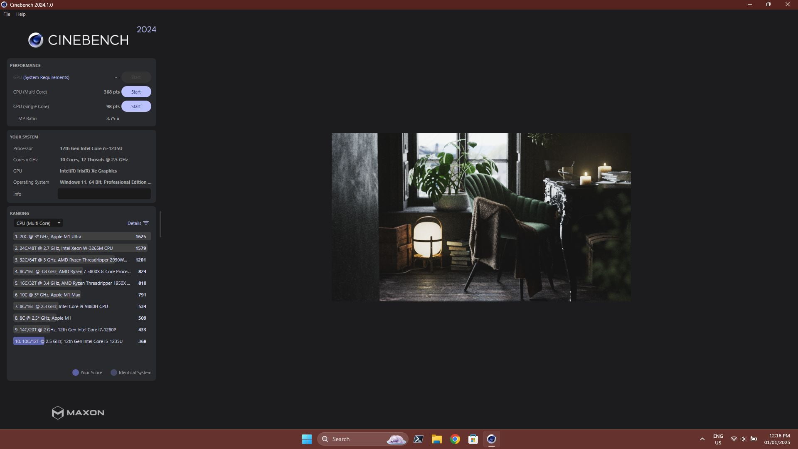This screenshot has width=798, height=449.
Task: Open ranking Details filter
Action: pyautogui.click(x=138, y=223)
